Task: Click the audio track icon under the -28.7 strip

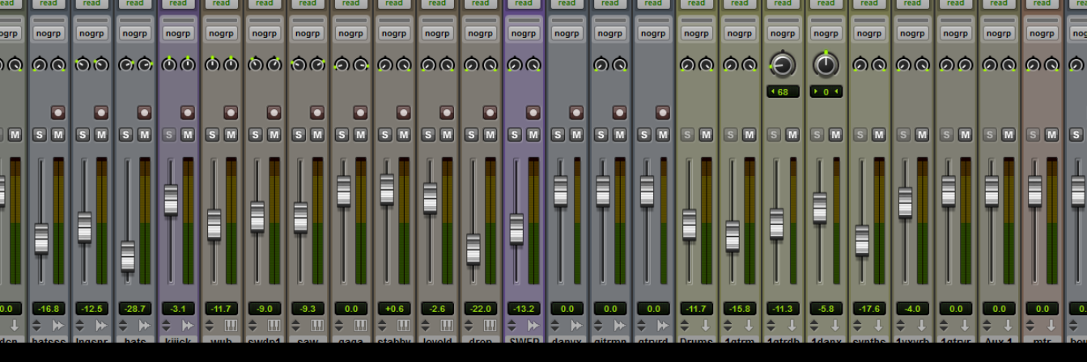Action: coord(144,325)
